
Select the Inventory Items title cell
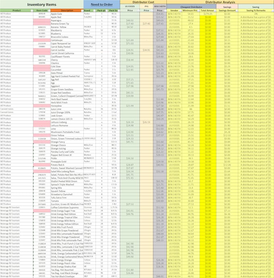point(42,4)
